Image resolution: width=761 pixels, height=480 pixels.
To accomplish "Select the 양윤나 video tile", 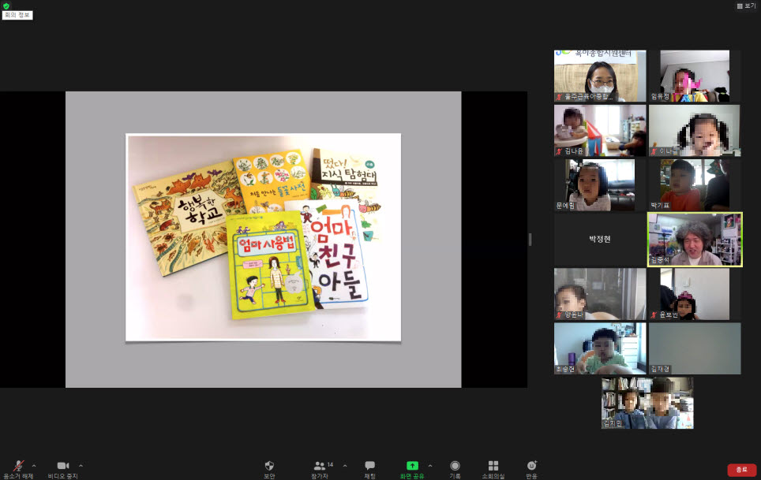I will tap(600, 294).
